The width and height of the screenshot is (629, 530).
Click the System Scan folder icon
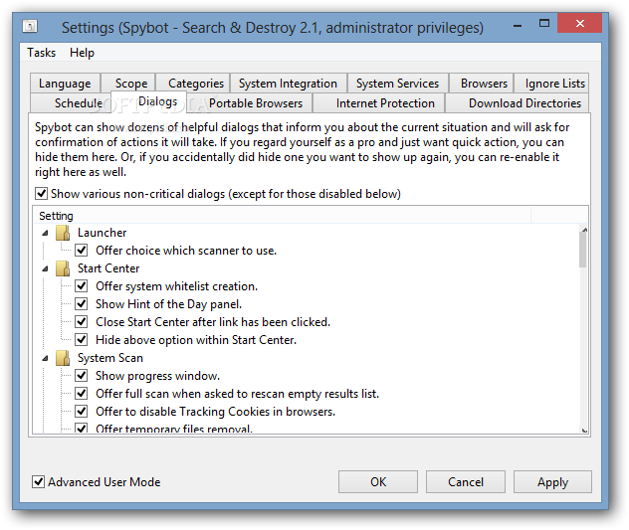(63, 358)
